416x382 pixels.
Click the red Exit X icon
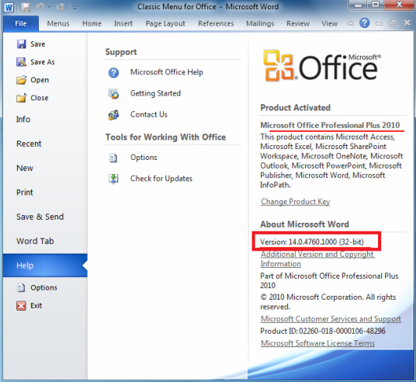point(21,306)
